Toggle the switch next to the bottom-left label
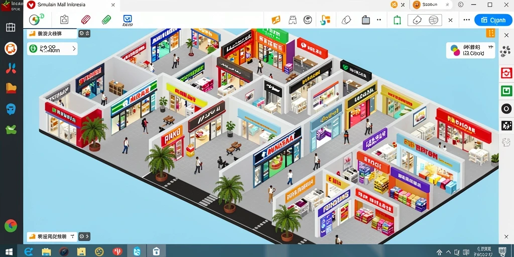 [x=84, y=236]
